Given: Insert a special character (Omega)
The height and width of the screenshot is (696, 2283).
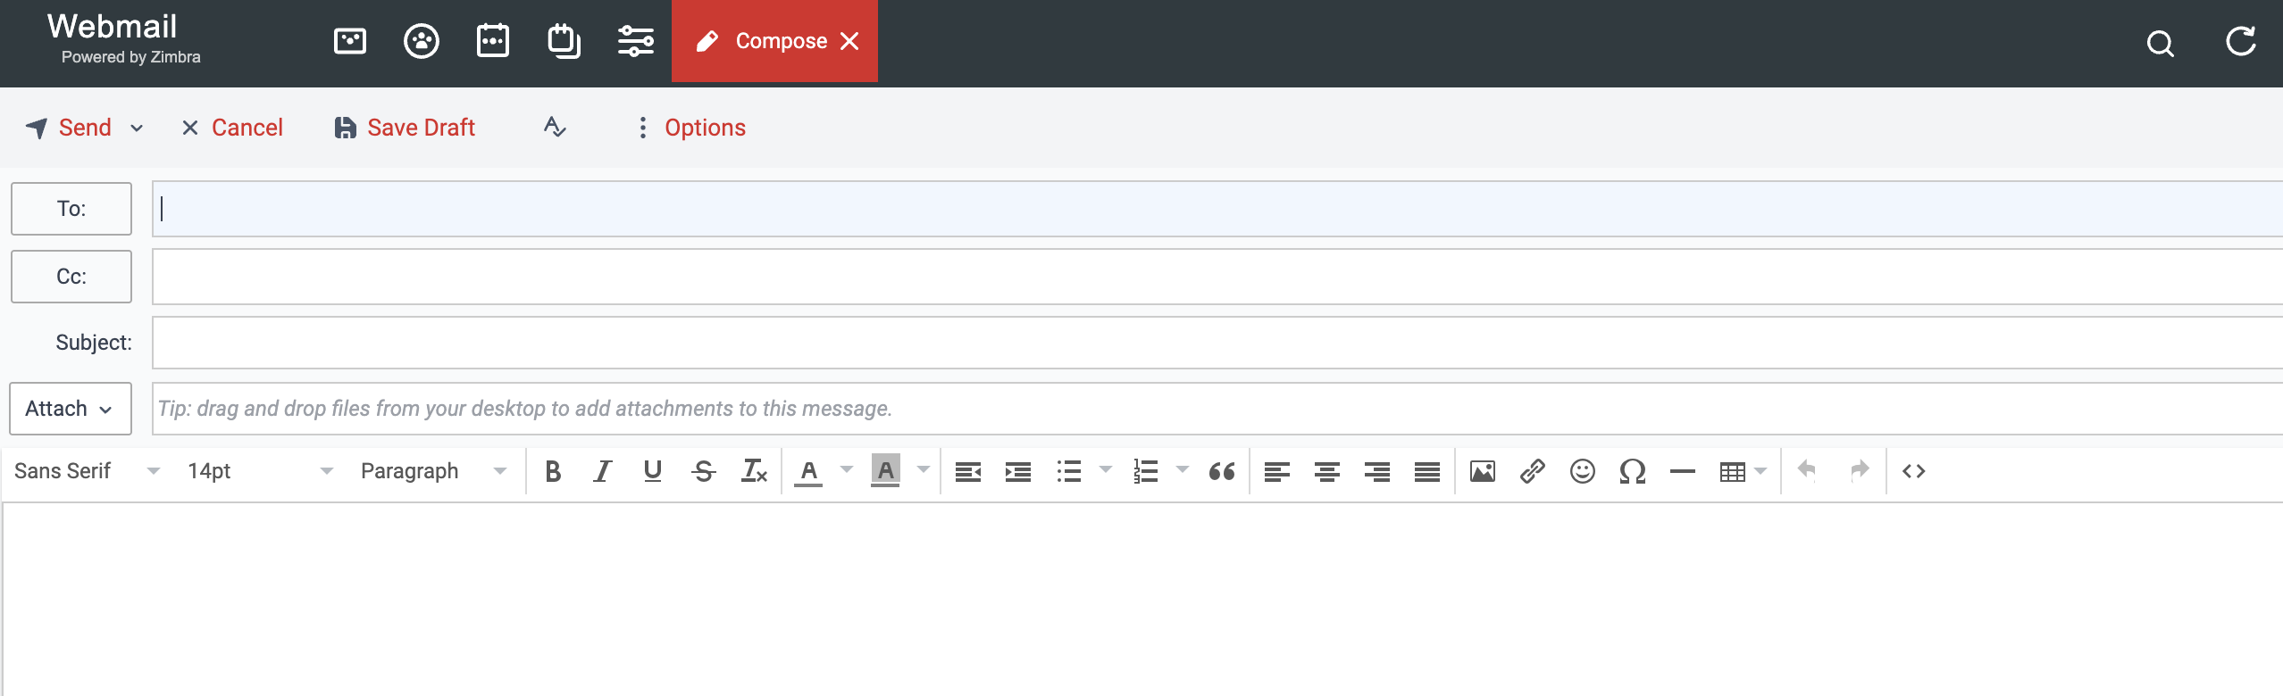Looking at the screenshot, I should click(x=1633, y=471).
